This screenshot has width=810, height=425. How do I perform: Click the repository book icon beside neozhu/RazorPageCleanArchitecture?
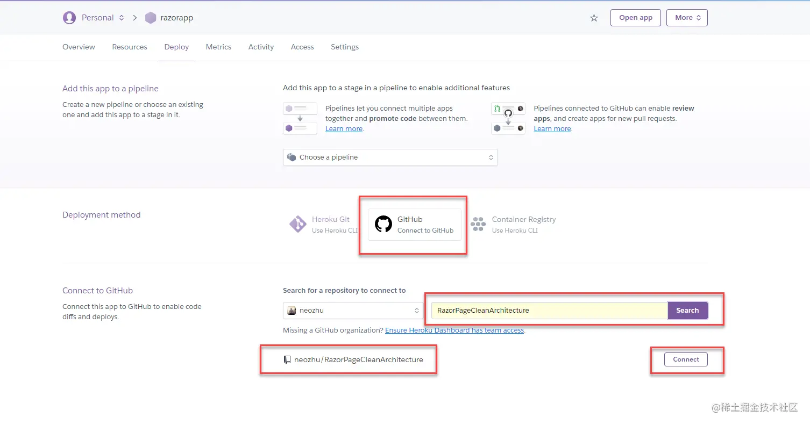click(287, 359)
